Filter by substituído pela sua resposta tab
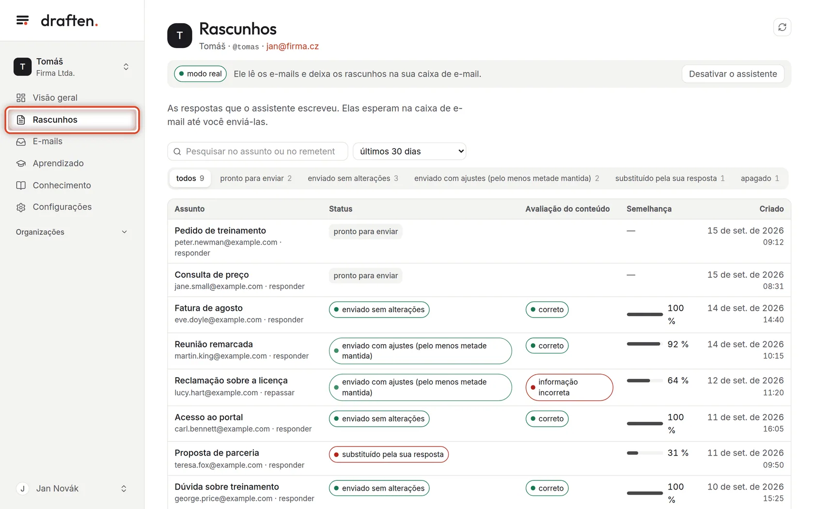 pyautogui.click(x=670, y=178)
